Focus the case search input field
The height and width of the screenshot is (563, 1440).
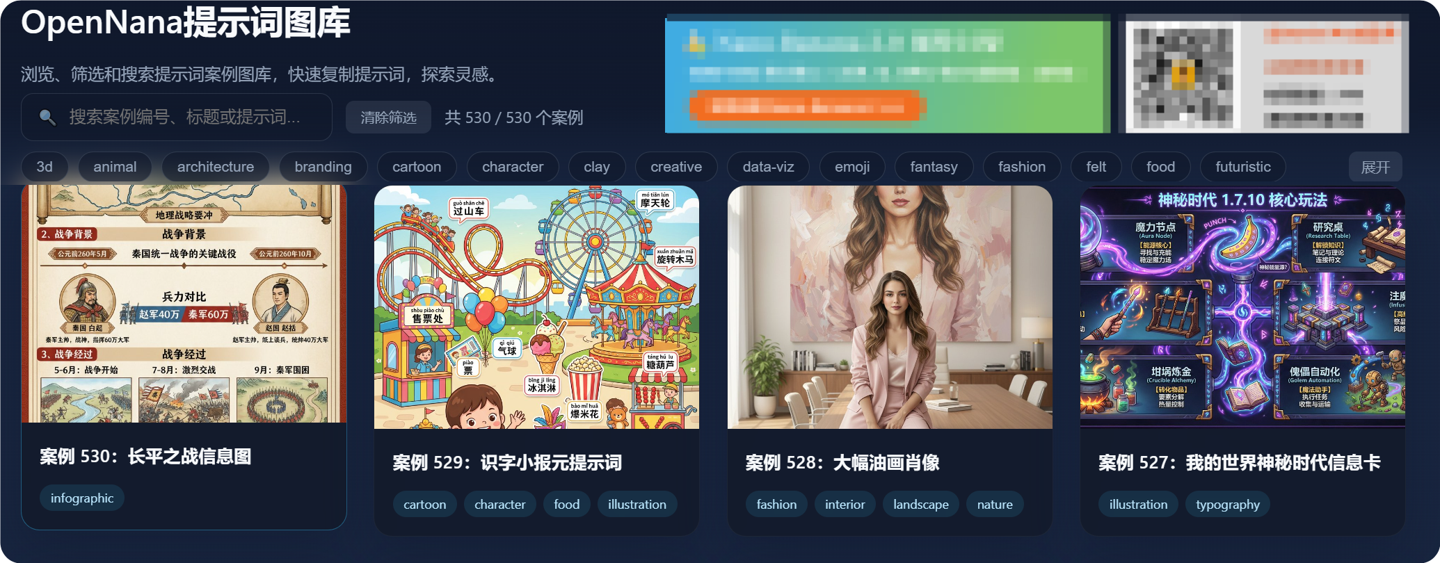(177, 117)
